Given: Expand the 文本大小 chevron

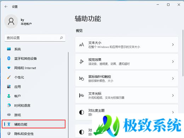Looking at the screenshot, I should coord(173,44).
